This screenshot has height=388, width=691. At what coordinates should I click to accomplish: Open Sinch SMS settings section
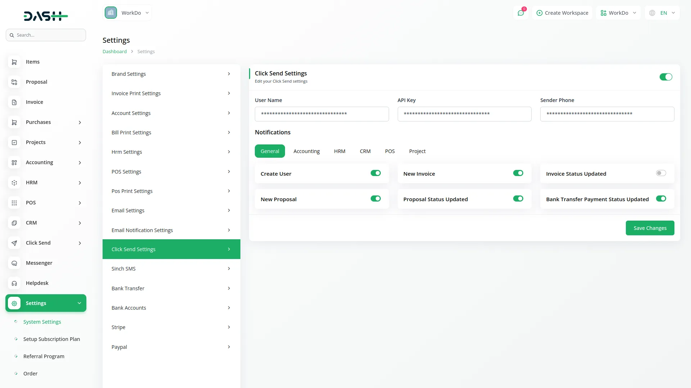[x=171, y=269]
